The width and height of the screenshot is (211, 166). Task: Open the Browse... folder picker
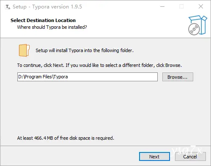tap(178, 77)
